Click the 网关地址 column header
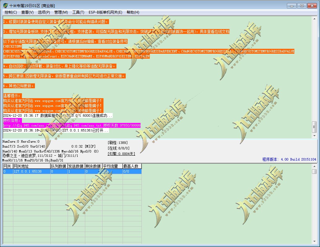 32,166
